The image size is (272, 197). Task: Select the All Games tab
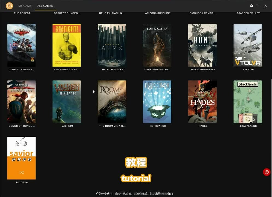pos(45,6)
